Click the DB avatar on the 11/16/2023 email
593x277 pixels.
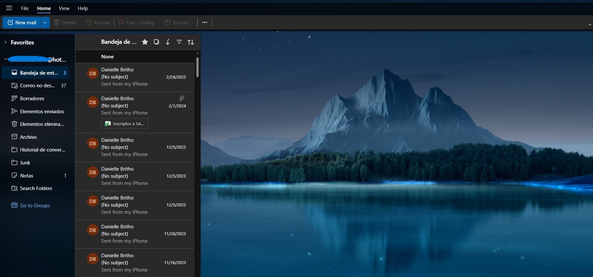(93, 259)
